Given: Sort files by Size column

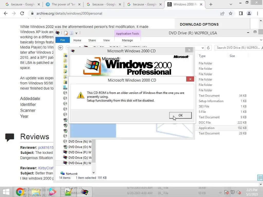Looking at the screenshot, I should [232, 56].
